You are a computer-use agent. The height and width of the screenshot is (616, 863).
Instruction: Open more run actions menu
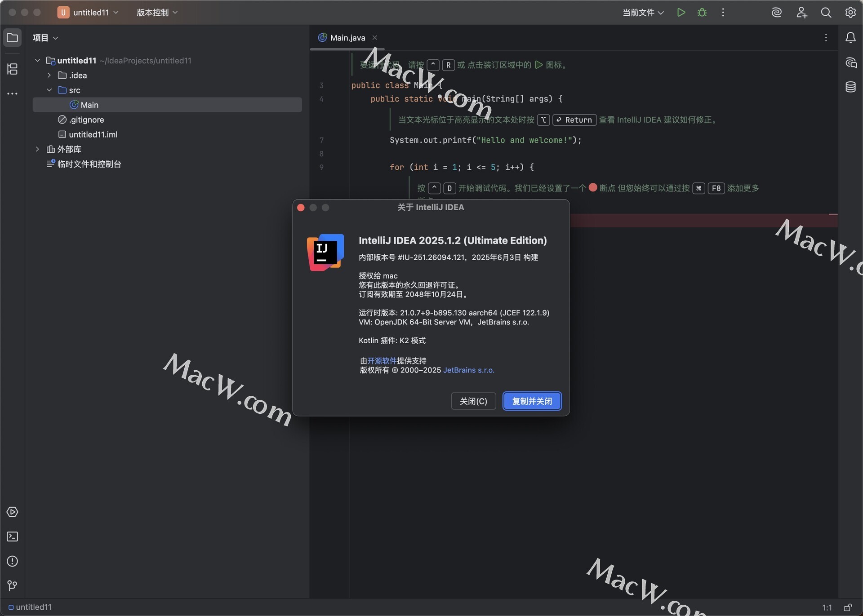point(723,13)
